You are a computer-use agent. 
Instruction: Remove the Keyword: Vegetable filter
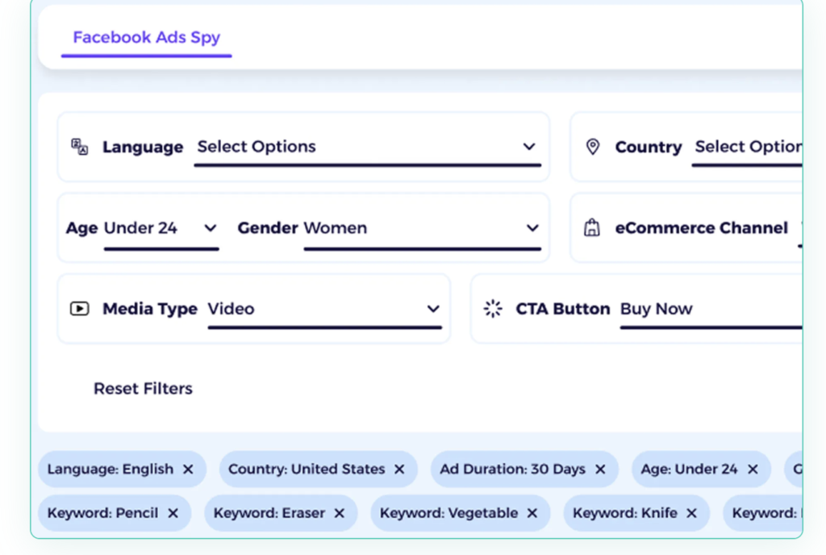tap(531, 512)
